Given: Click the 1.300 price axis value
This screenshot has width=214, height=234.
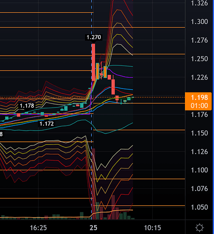Looking at the screenshot, I should (x=199, y=22).
